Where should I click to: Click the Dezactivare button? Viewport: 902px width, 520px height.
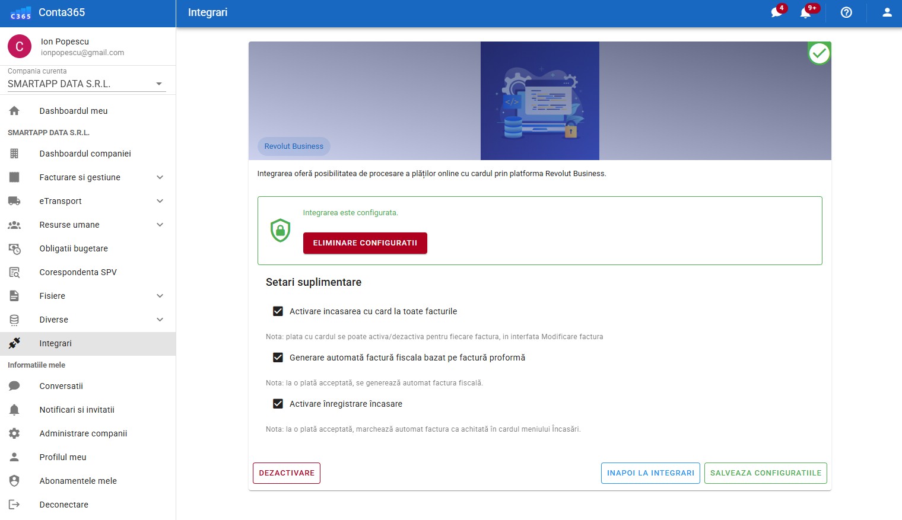(287, 473)
